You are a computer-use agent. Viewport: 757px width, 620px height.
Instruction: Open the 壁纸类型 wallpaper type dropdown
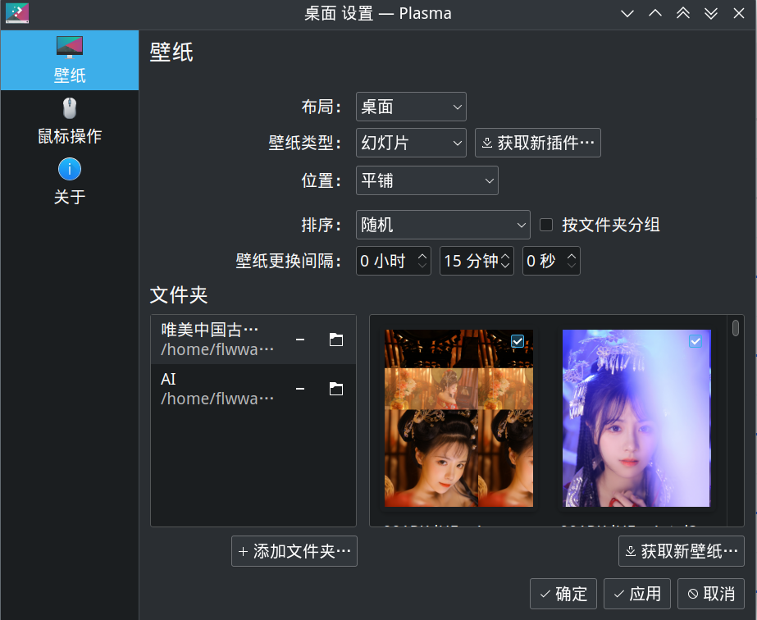411,143
